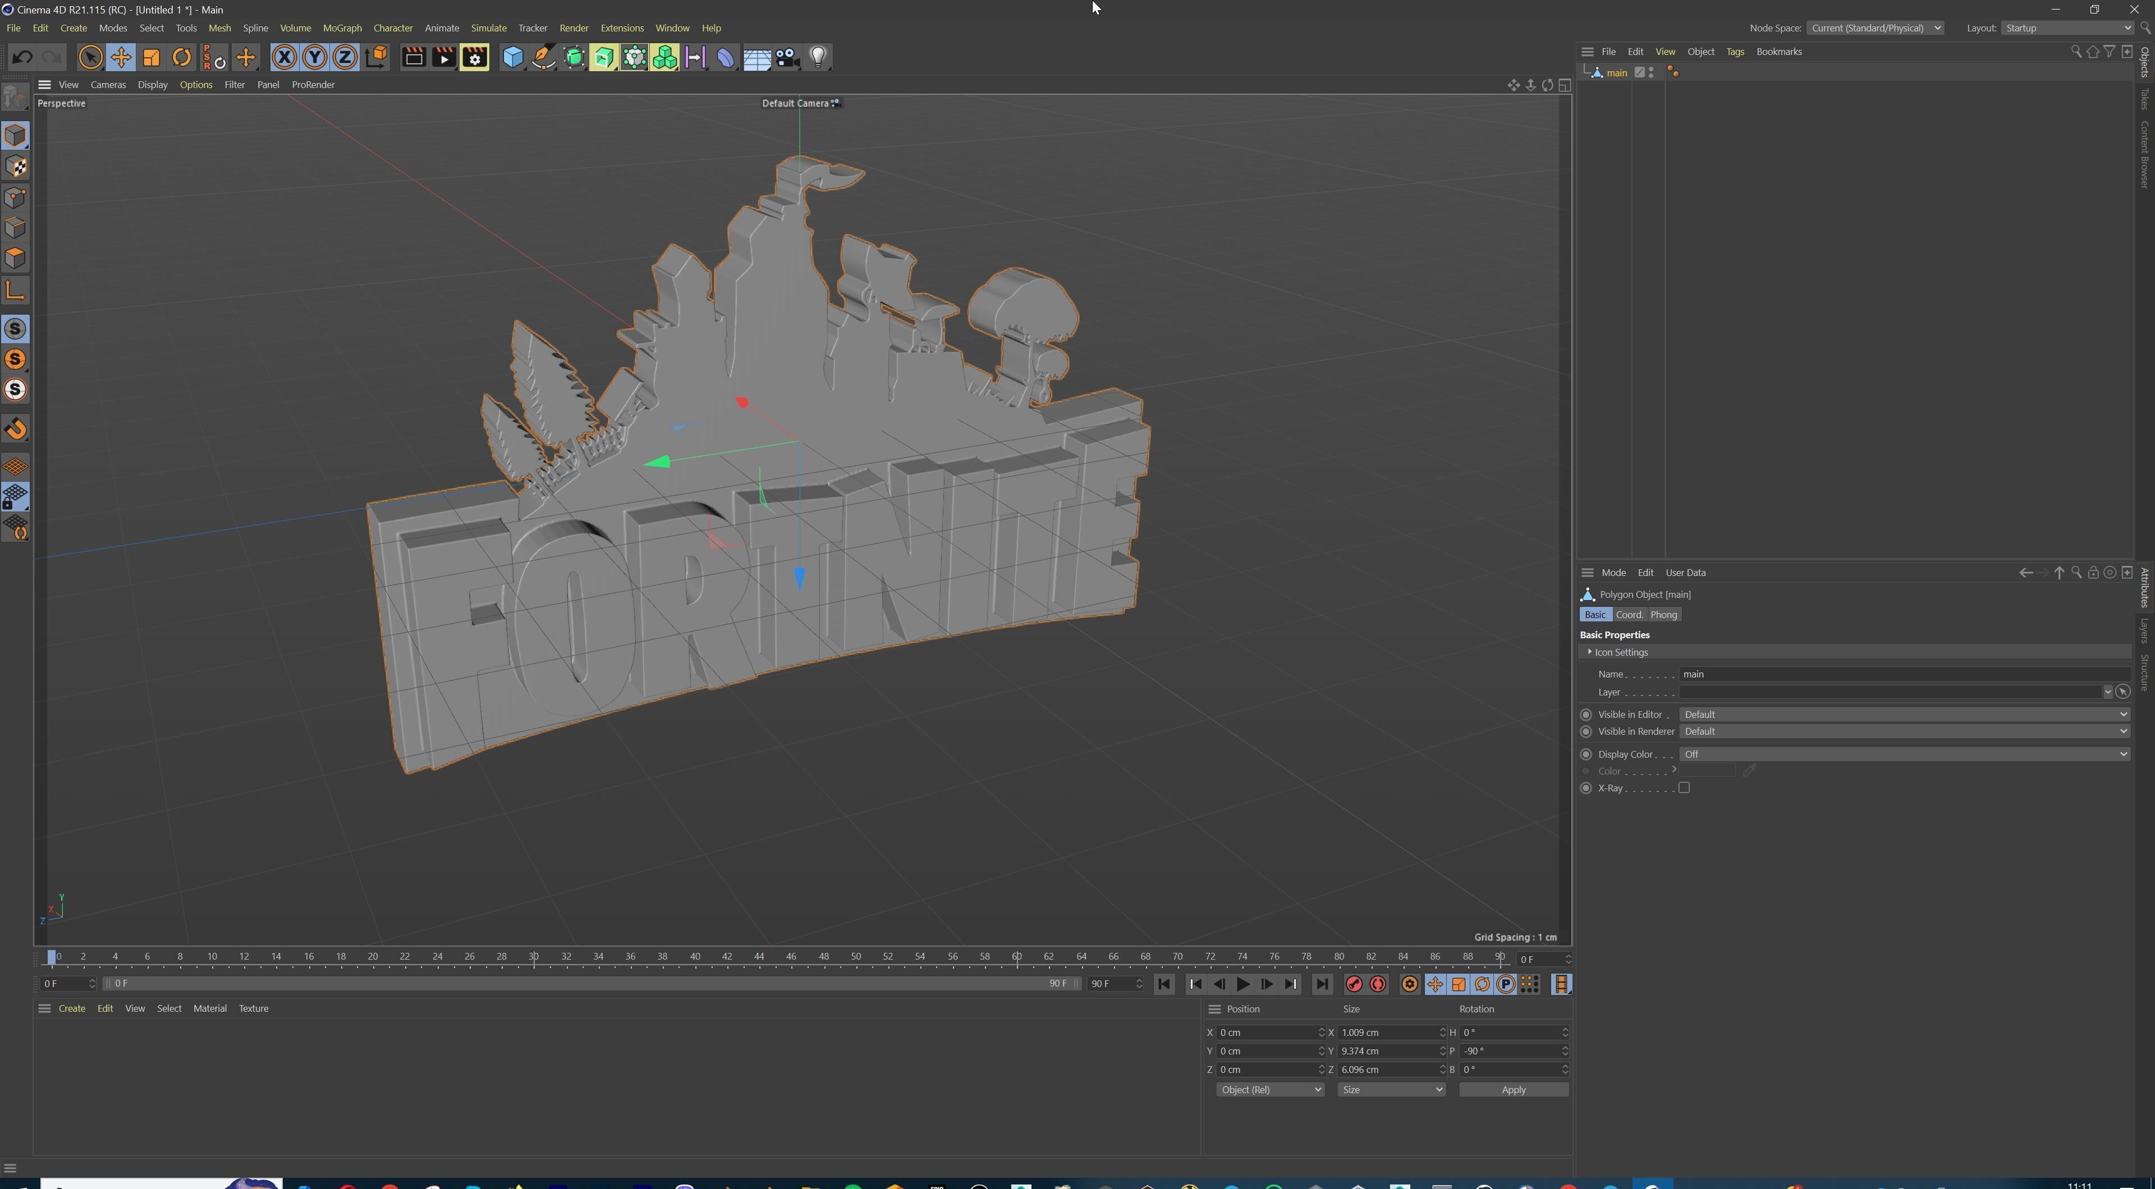2155x1189 pixels.
Task: Select the main object in Object Manager
Action: 1616,73
